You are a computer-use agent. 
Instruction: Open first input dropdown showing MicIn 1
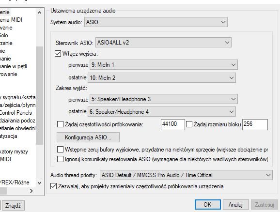164,64
